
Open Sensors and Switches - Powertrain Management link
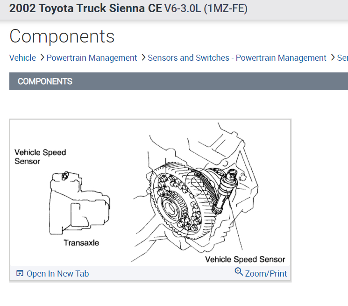click(x=237, y=58)
